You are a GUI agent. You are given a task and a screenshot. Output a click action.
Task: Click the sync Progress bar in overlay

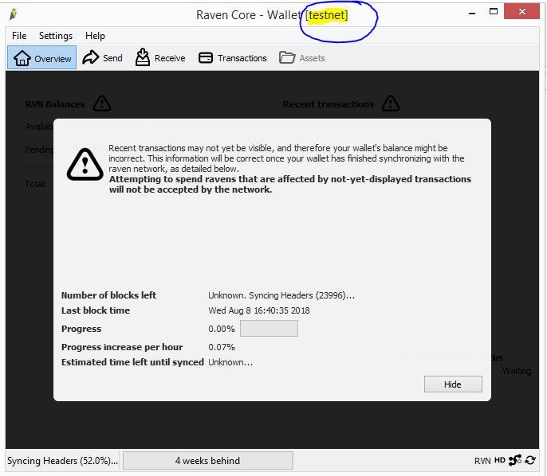[269, 329]
